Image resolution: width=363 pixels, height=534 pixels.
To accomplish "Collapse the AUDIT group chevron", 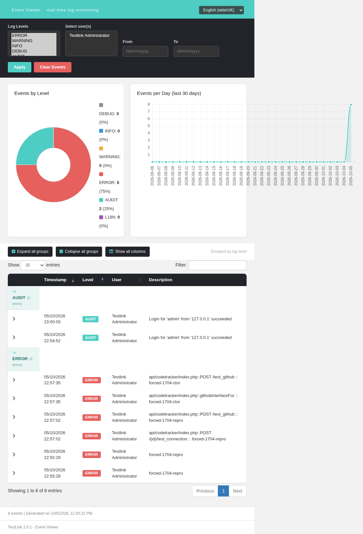I will point(14,292).
